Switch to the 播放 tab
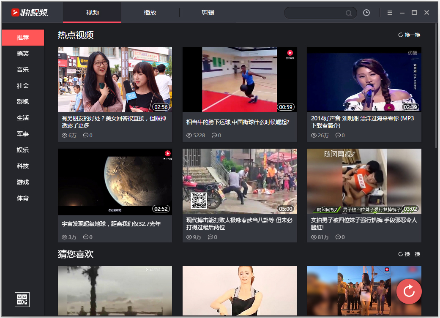The height and width of the screenshot is (318, 440). click(150, 12)
